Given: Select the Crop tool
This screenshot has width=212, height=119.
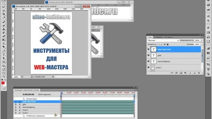Looking at the screenshot, I should [4, 14].
